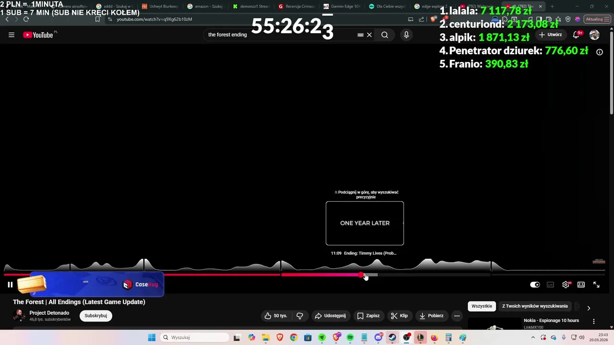Show hidden system tray icons

pyautogui.click(x=534, y=337)
